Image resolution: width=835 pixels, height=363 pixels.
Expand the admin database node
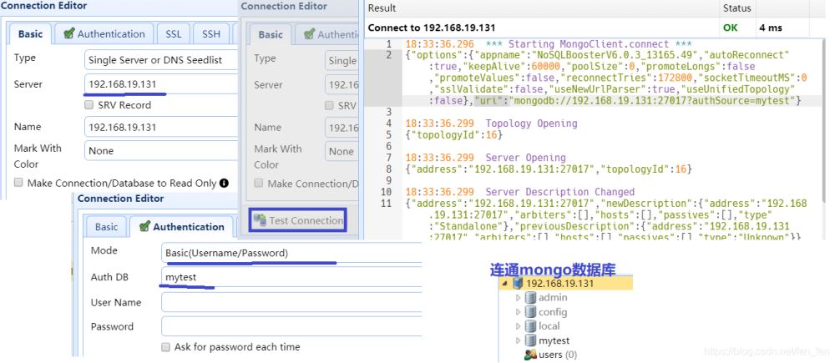tap(518, 298)
